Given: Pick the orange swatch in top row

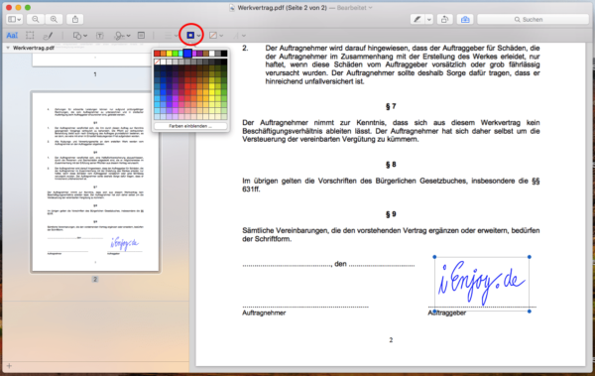Looking at the screenshot, I should tap(164, 54).
